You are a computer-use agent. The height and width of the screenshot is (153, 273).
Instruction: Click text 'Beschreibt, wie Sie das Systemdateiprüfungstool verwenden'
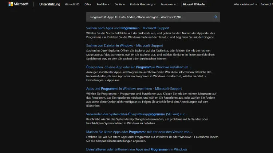(125, 119)
